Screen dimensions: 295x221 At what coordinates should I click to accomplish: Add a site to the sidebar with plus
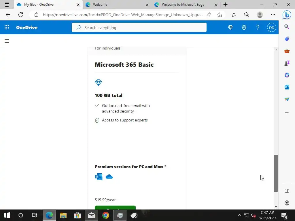click(x=287, y=113)
